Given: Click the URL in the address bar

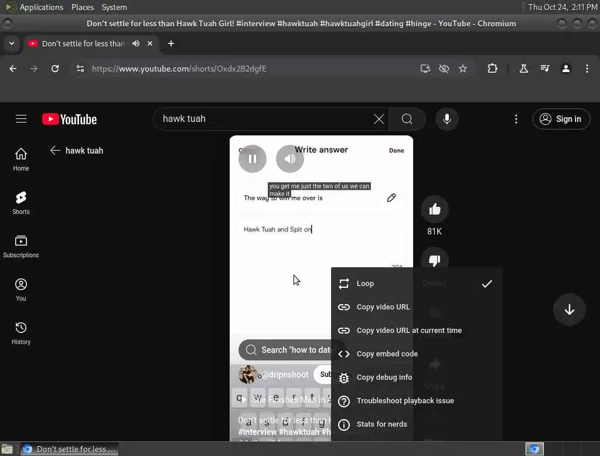Looking at the screenshot, I should 179,69.
